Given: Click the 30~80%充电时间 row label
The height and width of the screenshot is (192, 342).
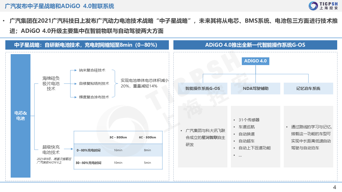Looking at the screenshot, I should click(88, 163).
